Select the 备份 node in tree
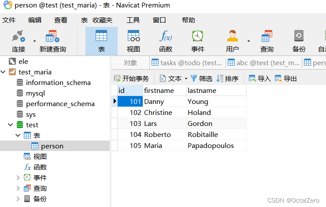326x207 pixels. (40, 199)
